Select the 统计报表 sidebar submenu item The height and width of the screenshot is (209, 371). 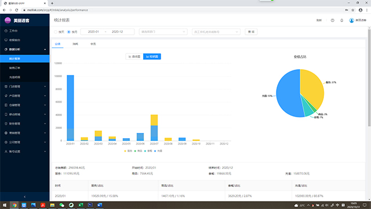[24, 59]
